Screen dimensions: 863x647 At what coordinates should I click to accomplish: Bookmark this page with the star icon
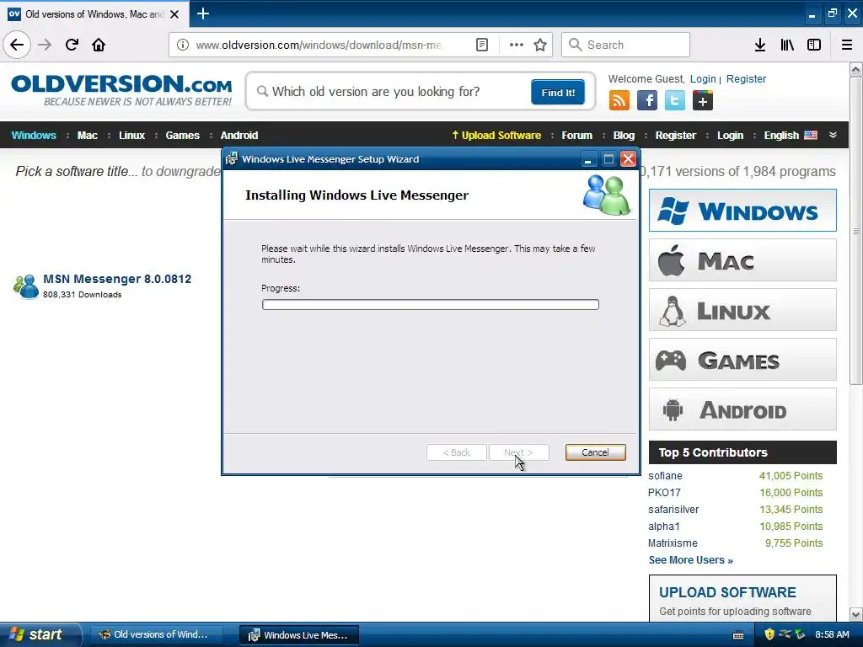540,45
